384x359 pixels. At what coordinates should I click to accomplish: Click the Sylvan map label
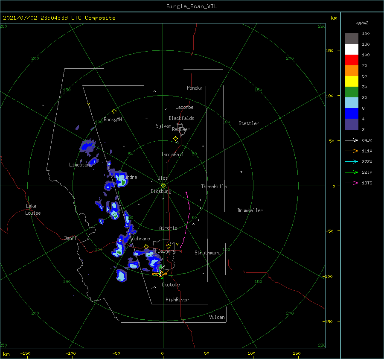pyautogui.click(x=163, y=126)
